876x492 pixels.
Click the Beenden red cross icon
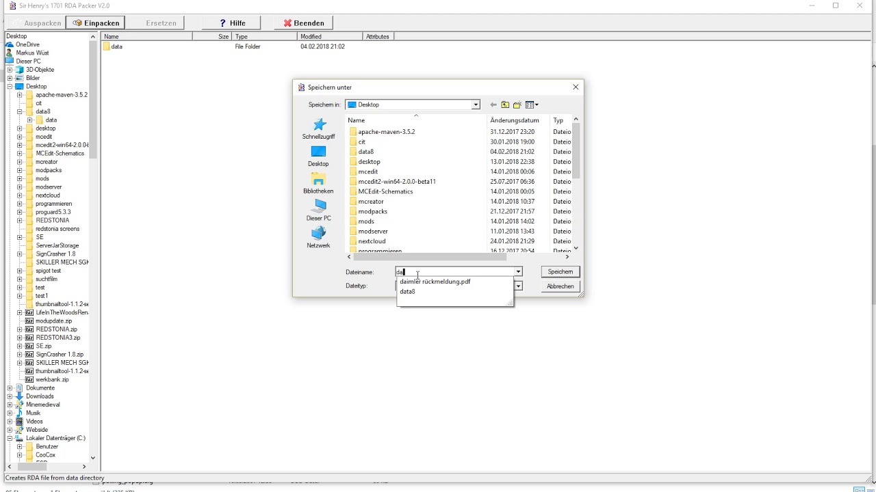point(287,23)
